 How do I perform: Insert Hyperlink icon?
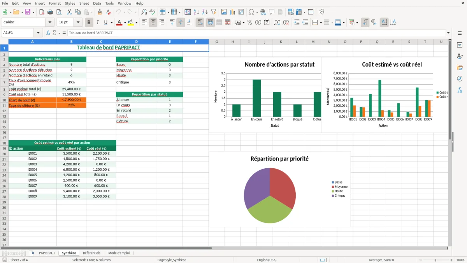tap(263, 12)
